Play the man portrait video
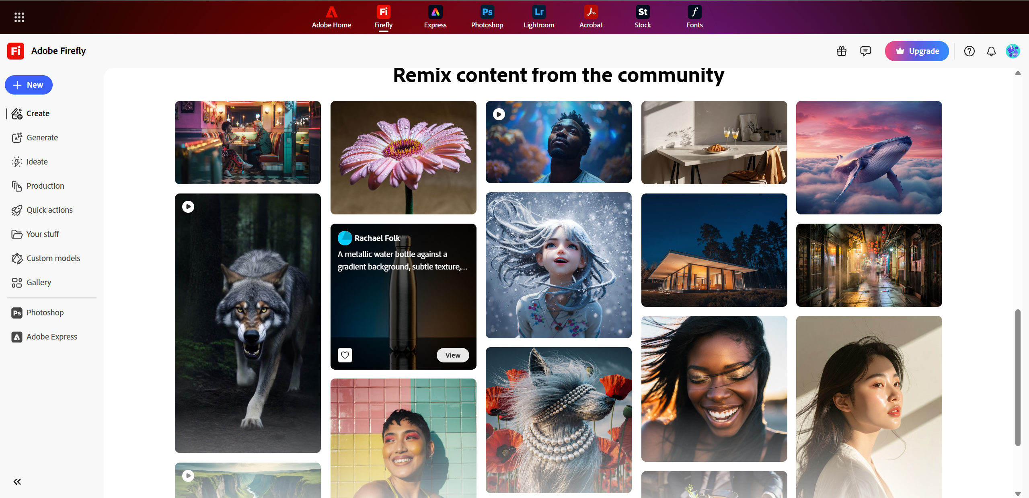This screenshot has height=498, width=1029. click(x=499, y=114)
